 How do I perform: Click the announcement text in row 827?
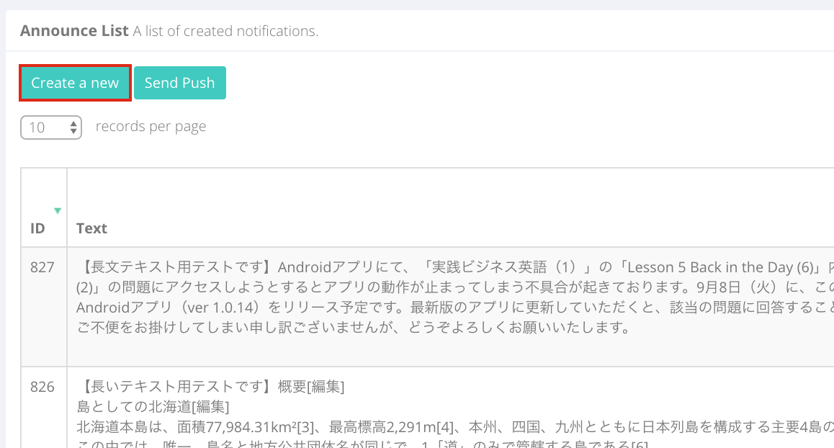pos(455,297)
